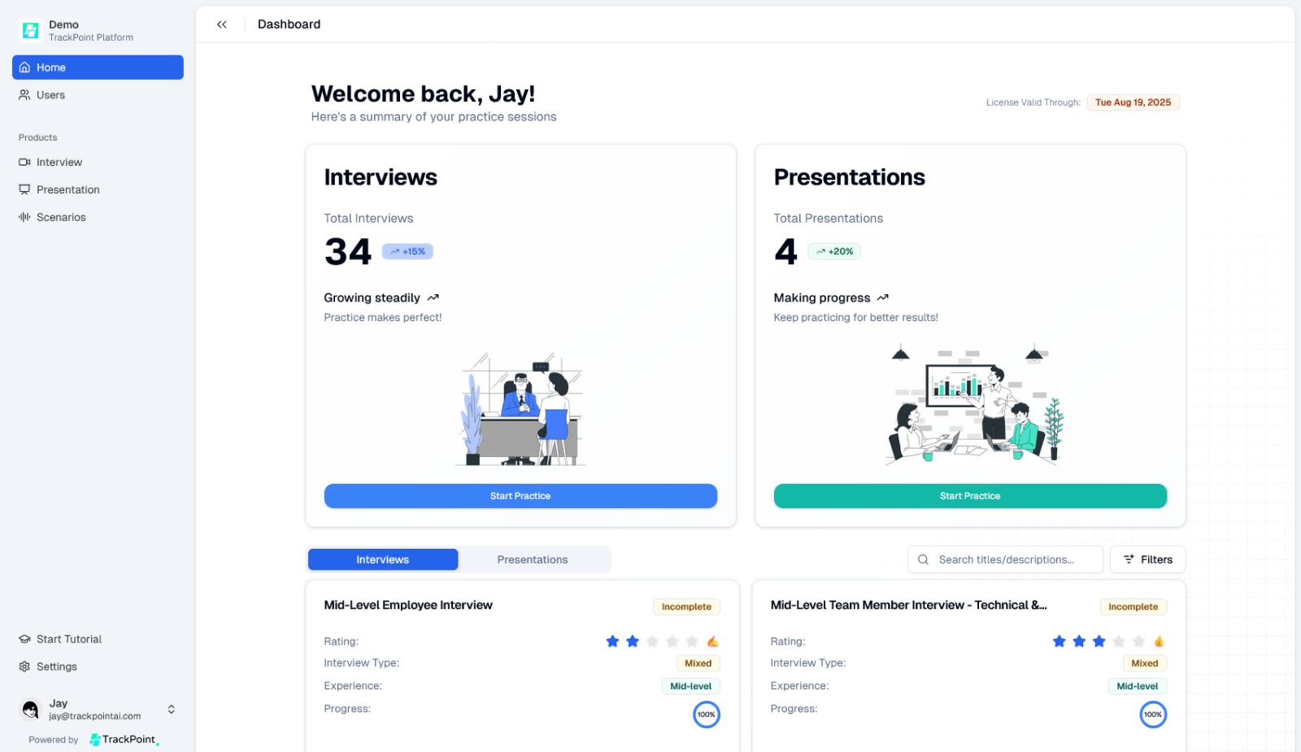The image size is (1301, 752).
Task: Open Interview product from sidebar
Action: 59,163
